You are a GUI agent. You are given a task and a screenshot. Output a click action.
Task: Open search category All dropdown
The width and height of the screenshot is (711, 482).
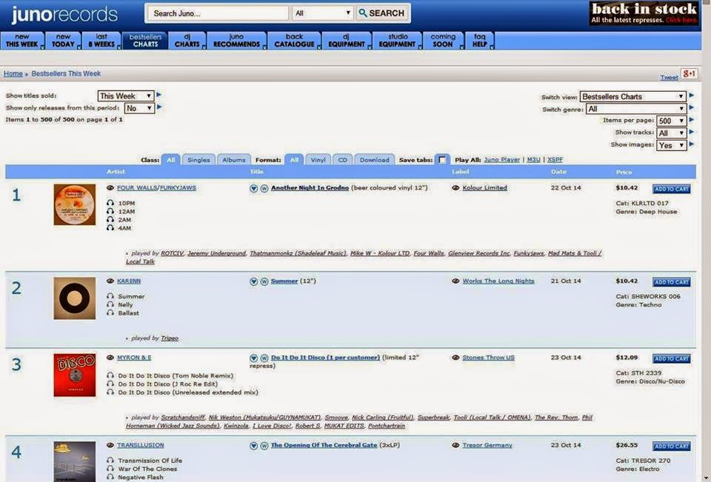pyautogui.click(x=323, y=13)
